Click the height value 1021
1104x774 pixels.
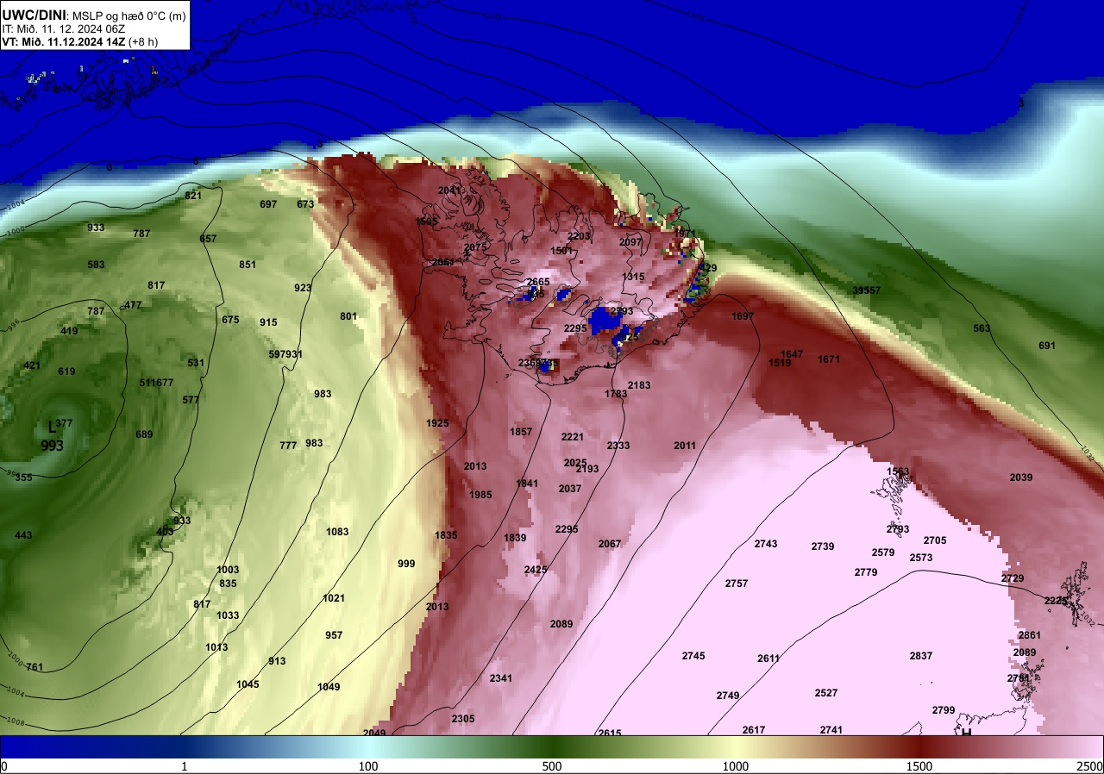click(334, 598)
